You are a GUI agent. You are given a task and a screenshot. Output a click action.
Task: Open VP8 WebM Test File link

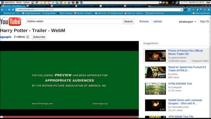(x=181, y=117)
